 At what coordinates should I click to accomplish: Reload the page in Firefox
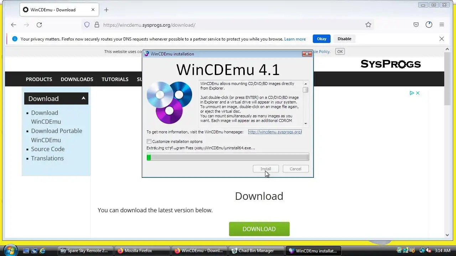point(39,25)
